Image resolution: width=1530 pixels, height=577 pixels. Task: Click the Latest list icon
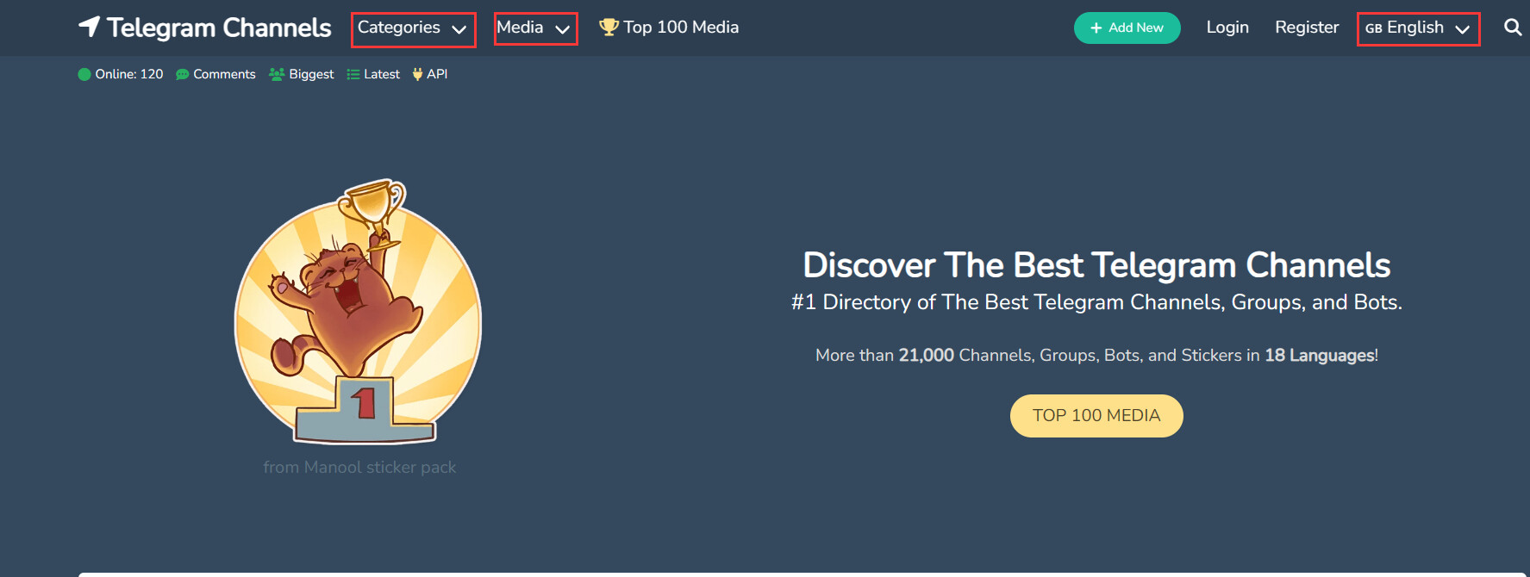click(x=353, y=74)
